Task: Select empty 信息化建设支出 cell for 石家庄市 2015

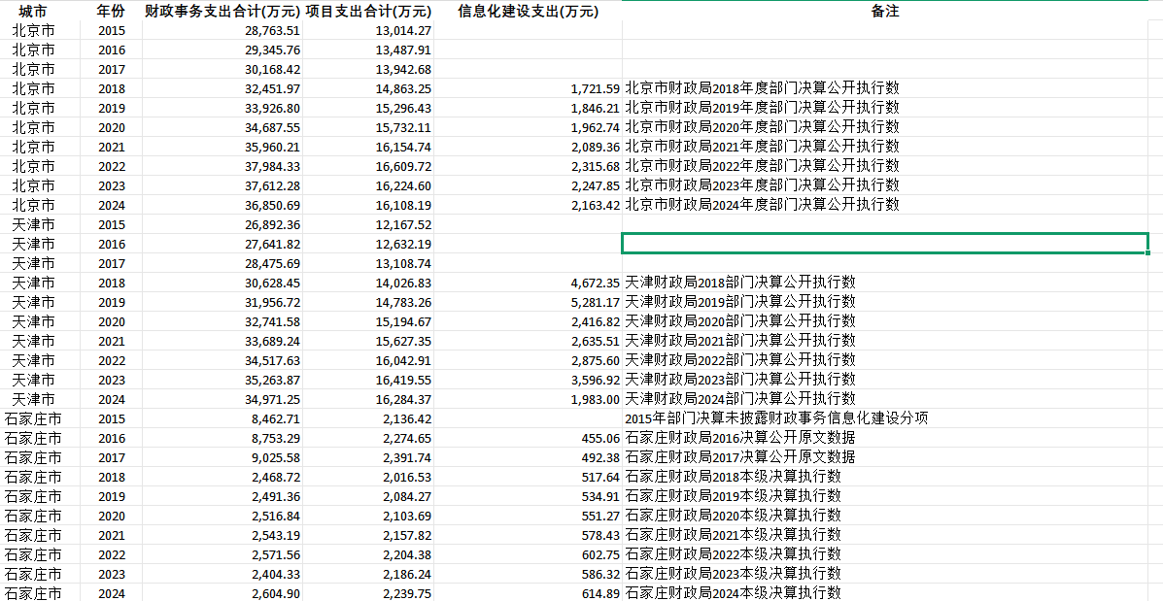Action: [x=528, y=417]
